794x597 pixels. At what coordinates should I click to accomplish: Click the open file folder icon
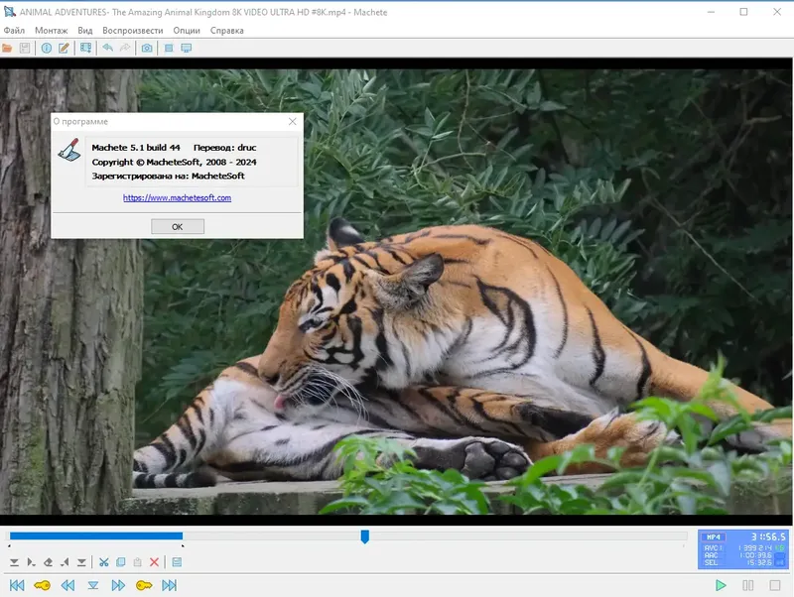click(x=7, y=48)
